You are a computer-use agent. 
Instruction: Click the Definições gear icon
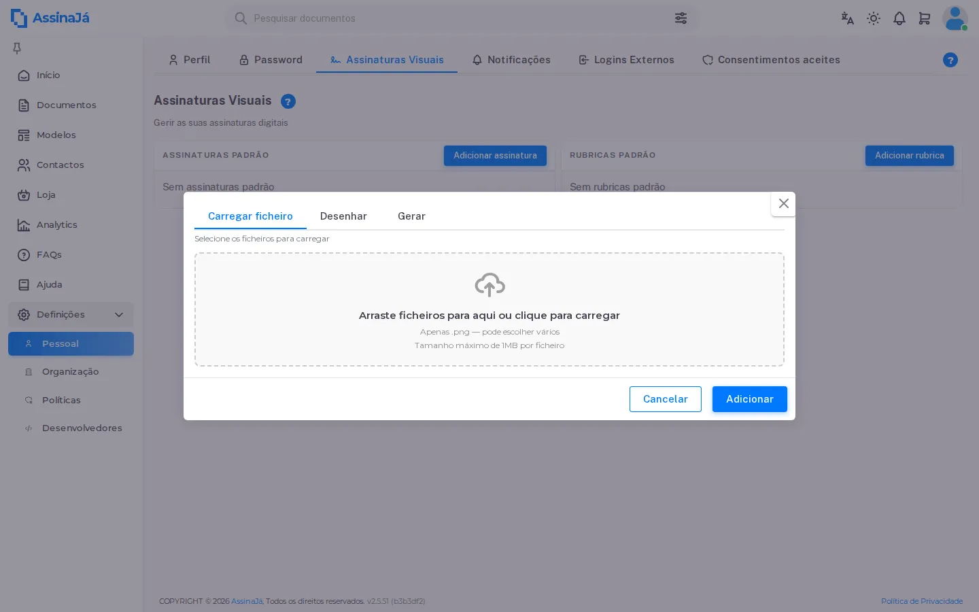pos(24,315)
